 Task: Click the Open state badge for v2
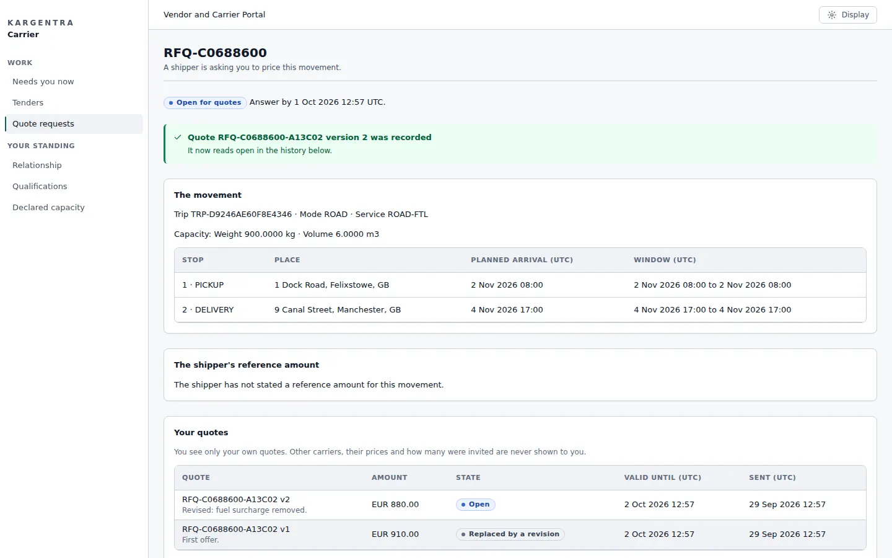(475, 504)
